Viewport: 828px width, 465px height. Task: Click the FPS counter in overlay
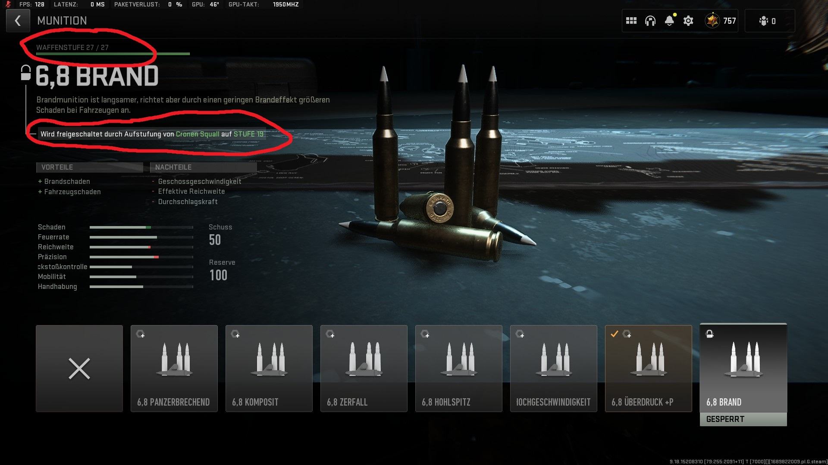[x=32, y=4]
